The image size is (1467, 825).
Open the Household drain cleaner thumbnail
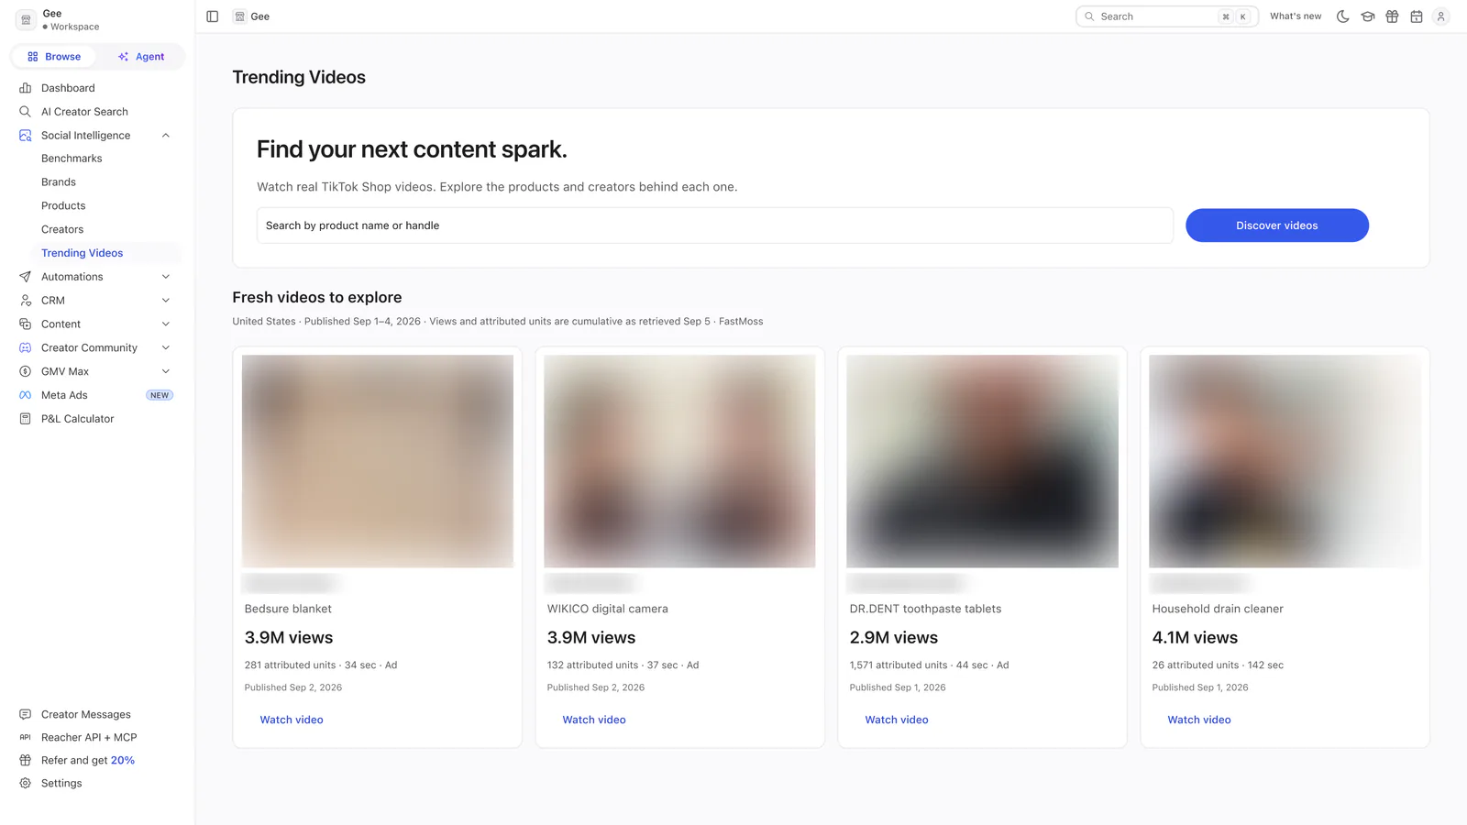coord(1285,461)
